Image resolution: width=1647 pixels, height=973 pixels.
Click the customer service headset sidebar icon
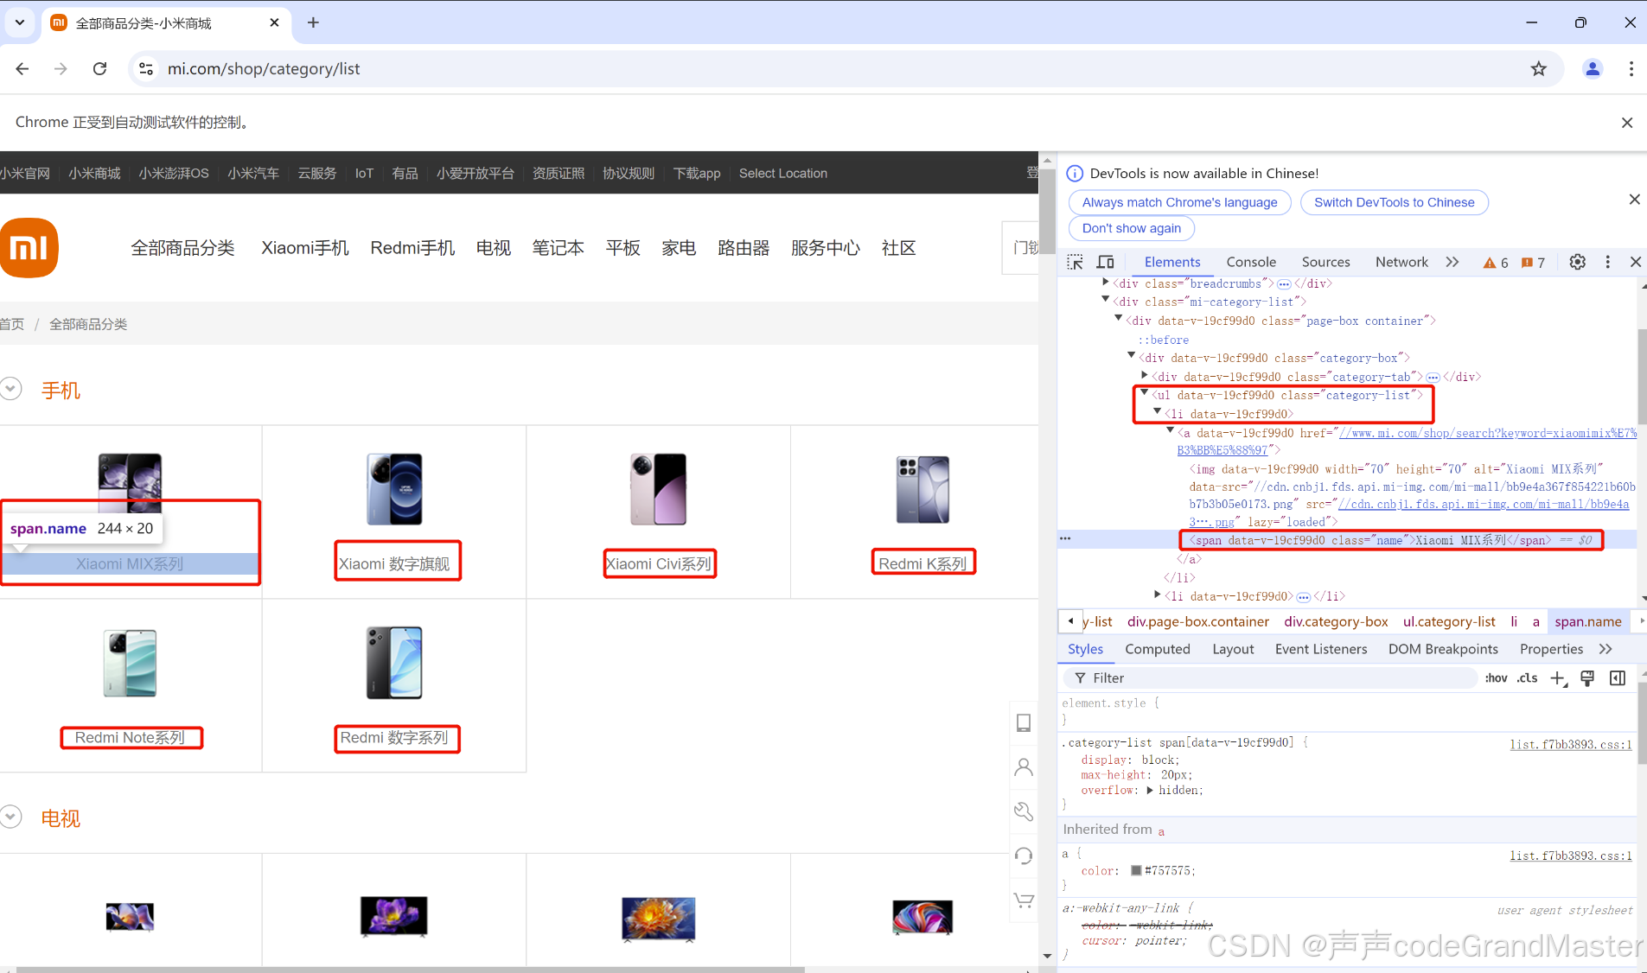[1024, 855]
